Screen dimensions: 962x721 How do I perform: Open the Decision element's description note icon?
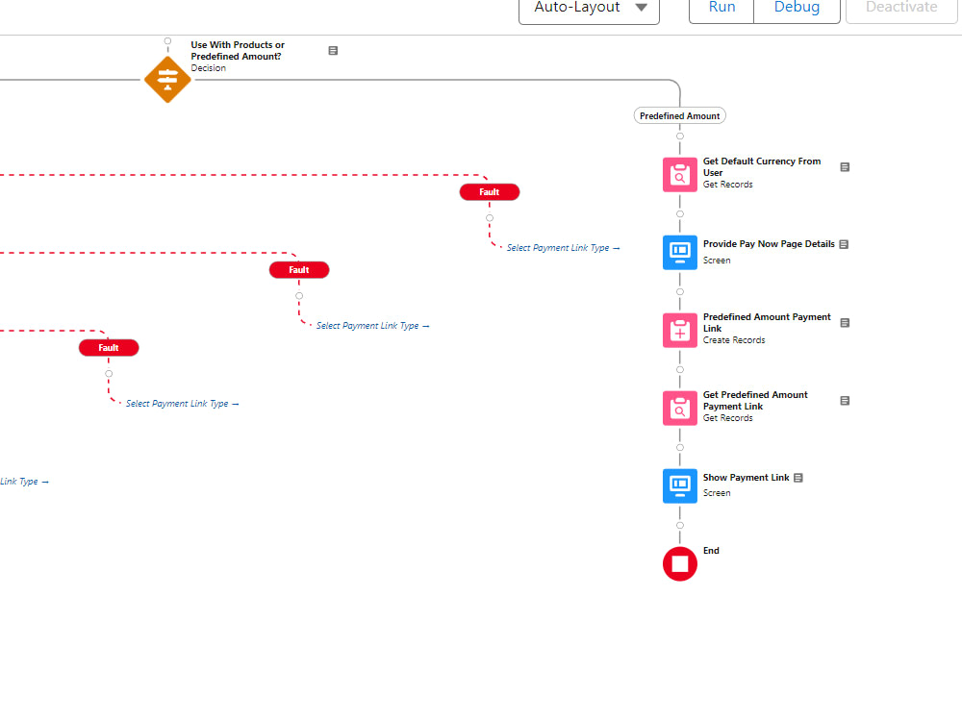tap(333, 50)
